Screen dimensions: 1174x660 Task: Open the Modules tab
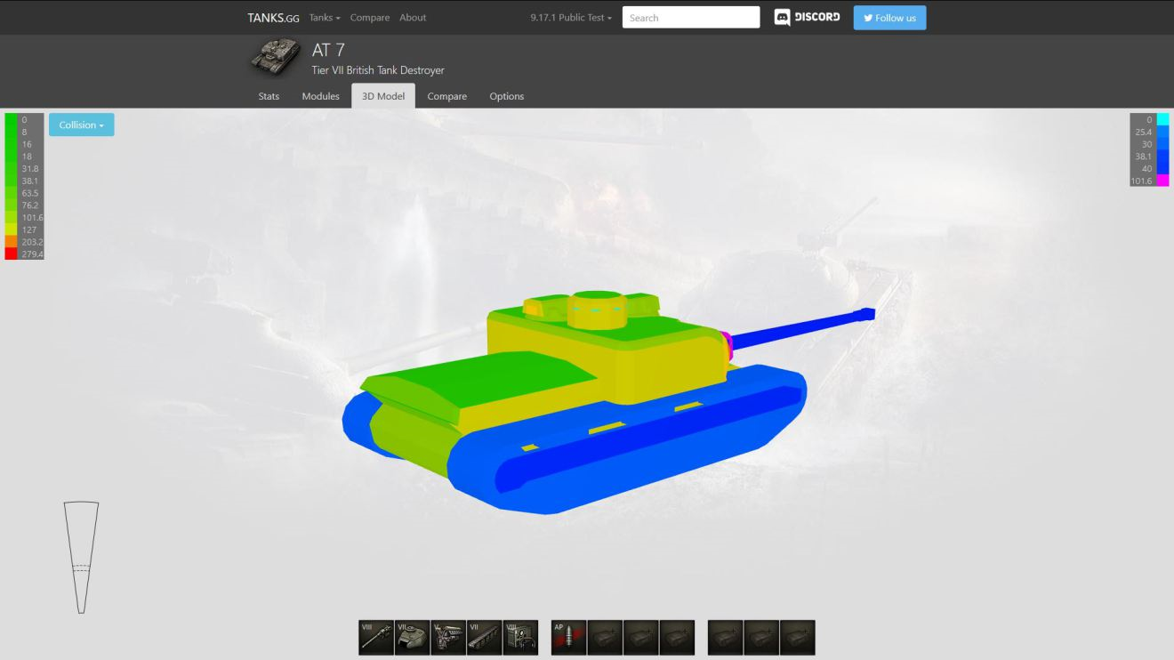pyautogui.click(x=320, y=96)
